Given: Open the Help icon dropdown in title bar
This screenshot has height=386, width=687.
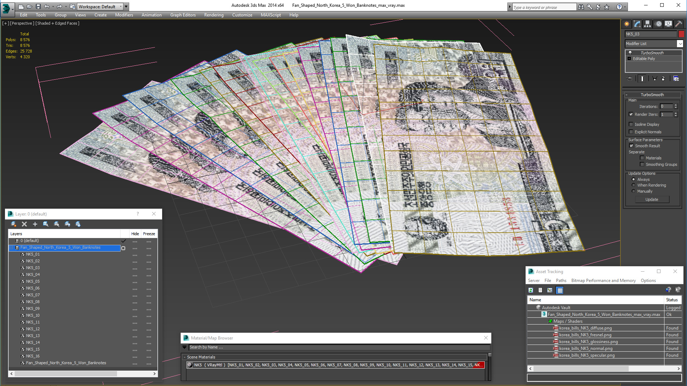Looking at the screenshot, I should 625,7.
